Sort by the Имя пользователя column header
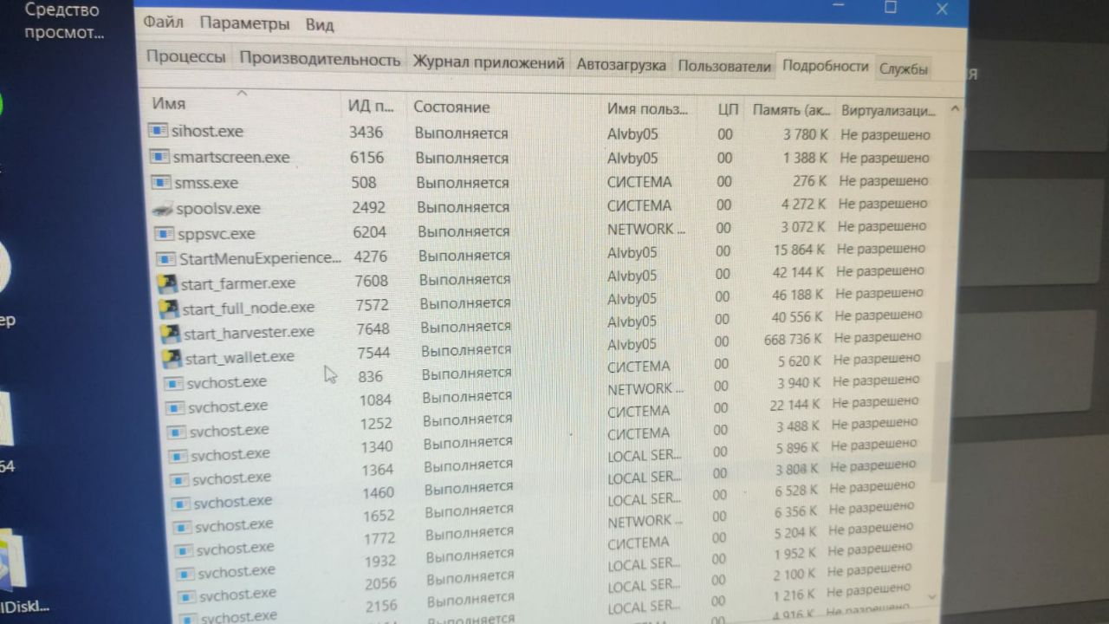Image resolution: width=1109 pixels, height=624 pixels. [648, 109]
